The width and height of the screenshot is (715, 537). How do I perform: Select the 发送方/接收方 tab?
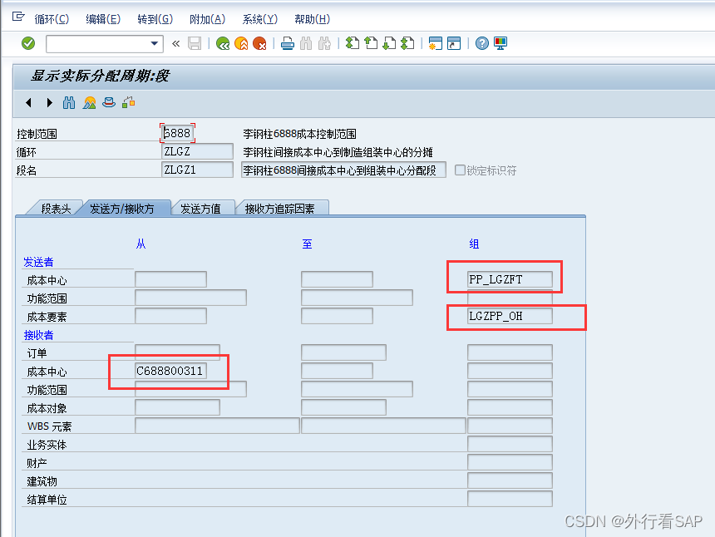(x=122, y=209)
